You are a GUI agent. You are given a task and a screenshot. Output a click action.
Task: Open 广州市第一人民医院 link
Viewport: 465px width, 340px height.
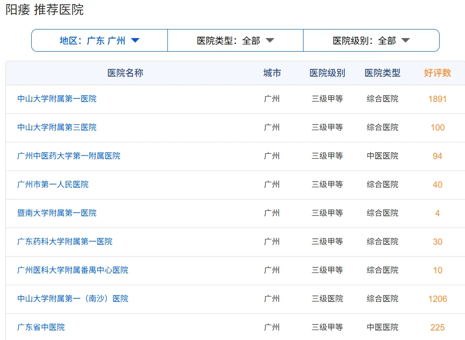[x=53, y=185]
